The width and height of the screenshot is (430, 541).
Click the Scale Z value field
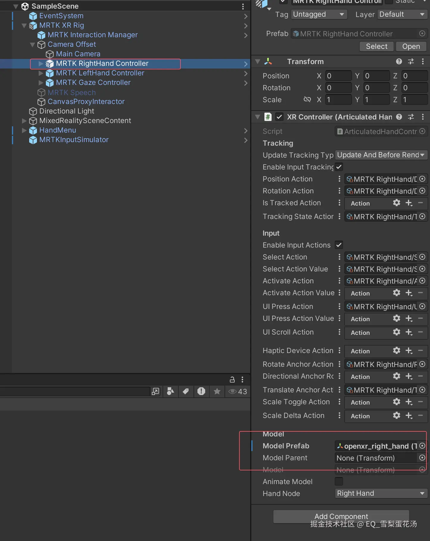point(415,100)
